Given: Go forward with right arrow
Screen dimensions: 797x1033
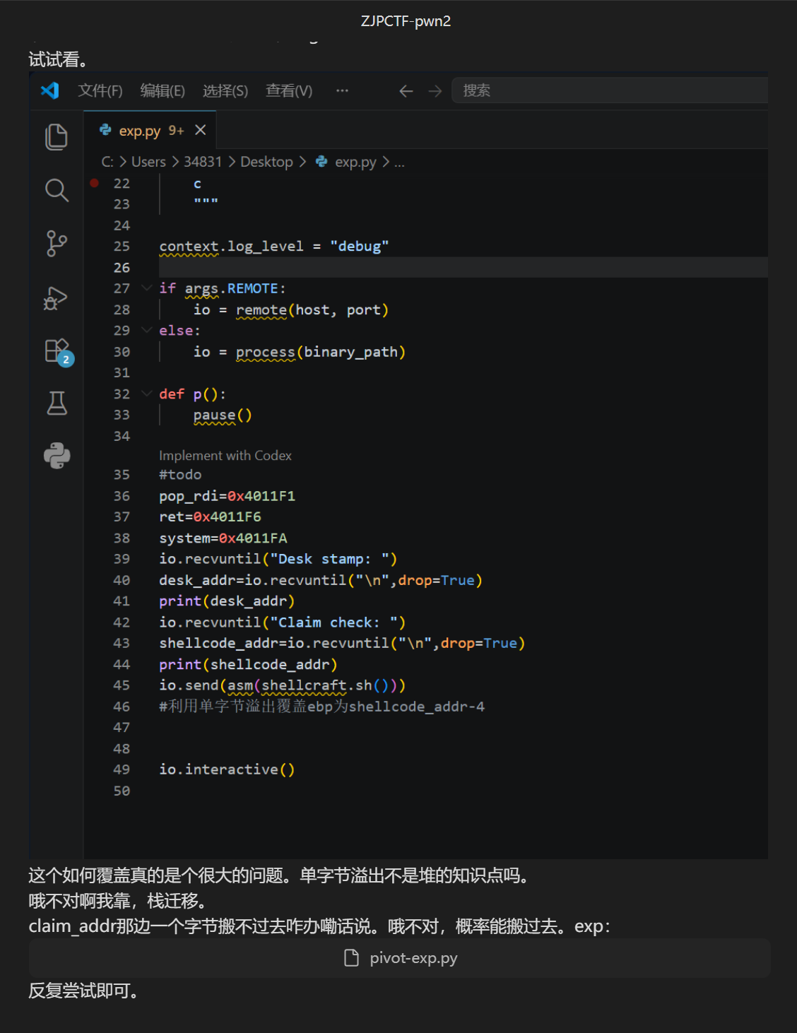Looking at the screenshot, I should pos(435,90).
